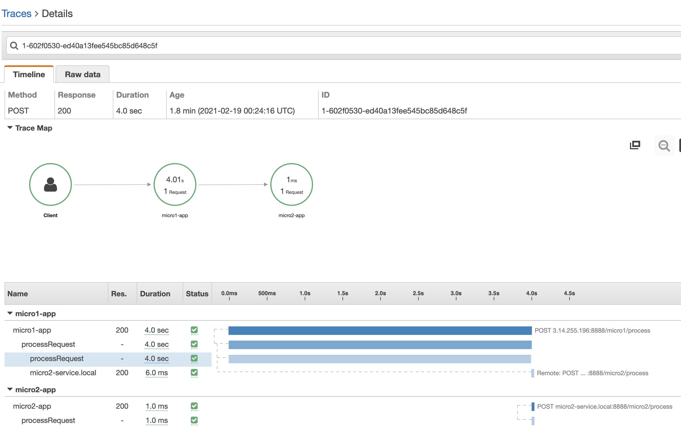Click status check icon for micro2-app segment

(x=194, y=406)
